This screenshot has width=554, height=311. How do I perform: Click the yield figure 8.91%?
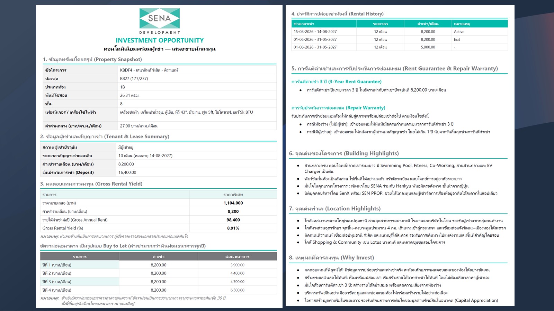pos(233,228)
